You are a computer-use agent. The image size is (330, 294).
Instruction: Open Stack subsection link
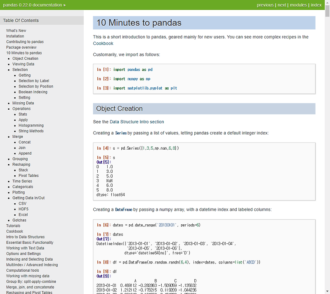(23, 170)
